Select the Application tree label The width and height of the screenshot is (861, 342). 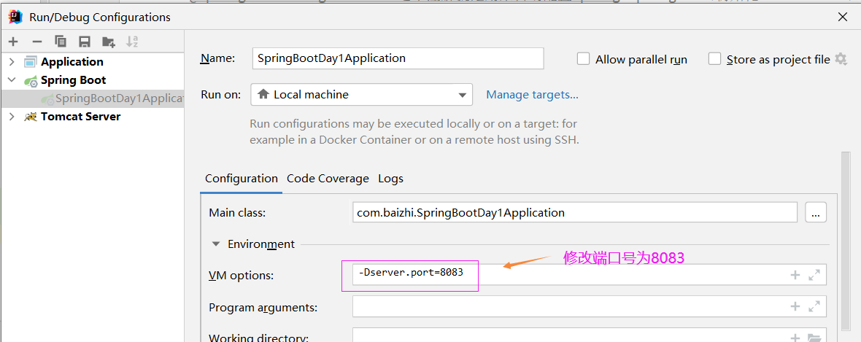click(72, 62)
